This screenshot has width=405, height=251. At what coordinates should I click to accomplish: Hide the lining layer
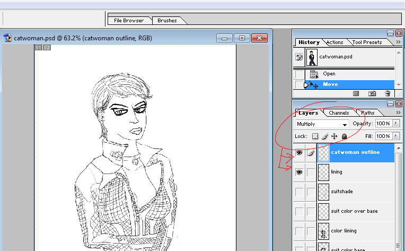pyautogui.click(x=299, y=172)
